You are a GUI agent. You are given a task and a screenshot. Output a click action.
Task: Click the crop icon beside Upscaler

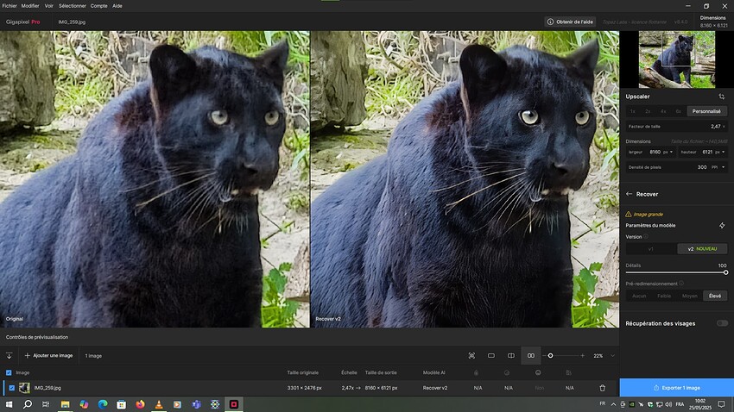[x=721, y=97]
